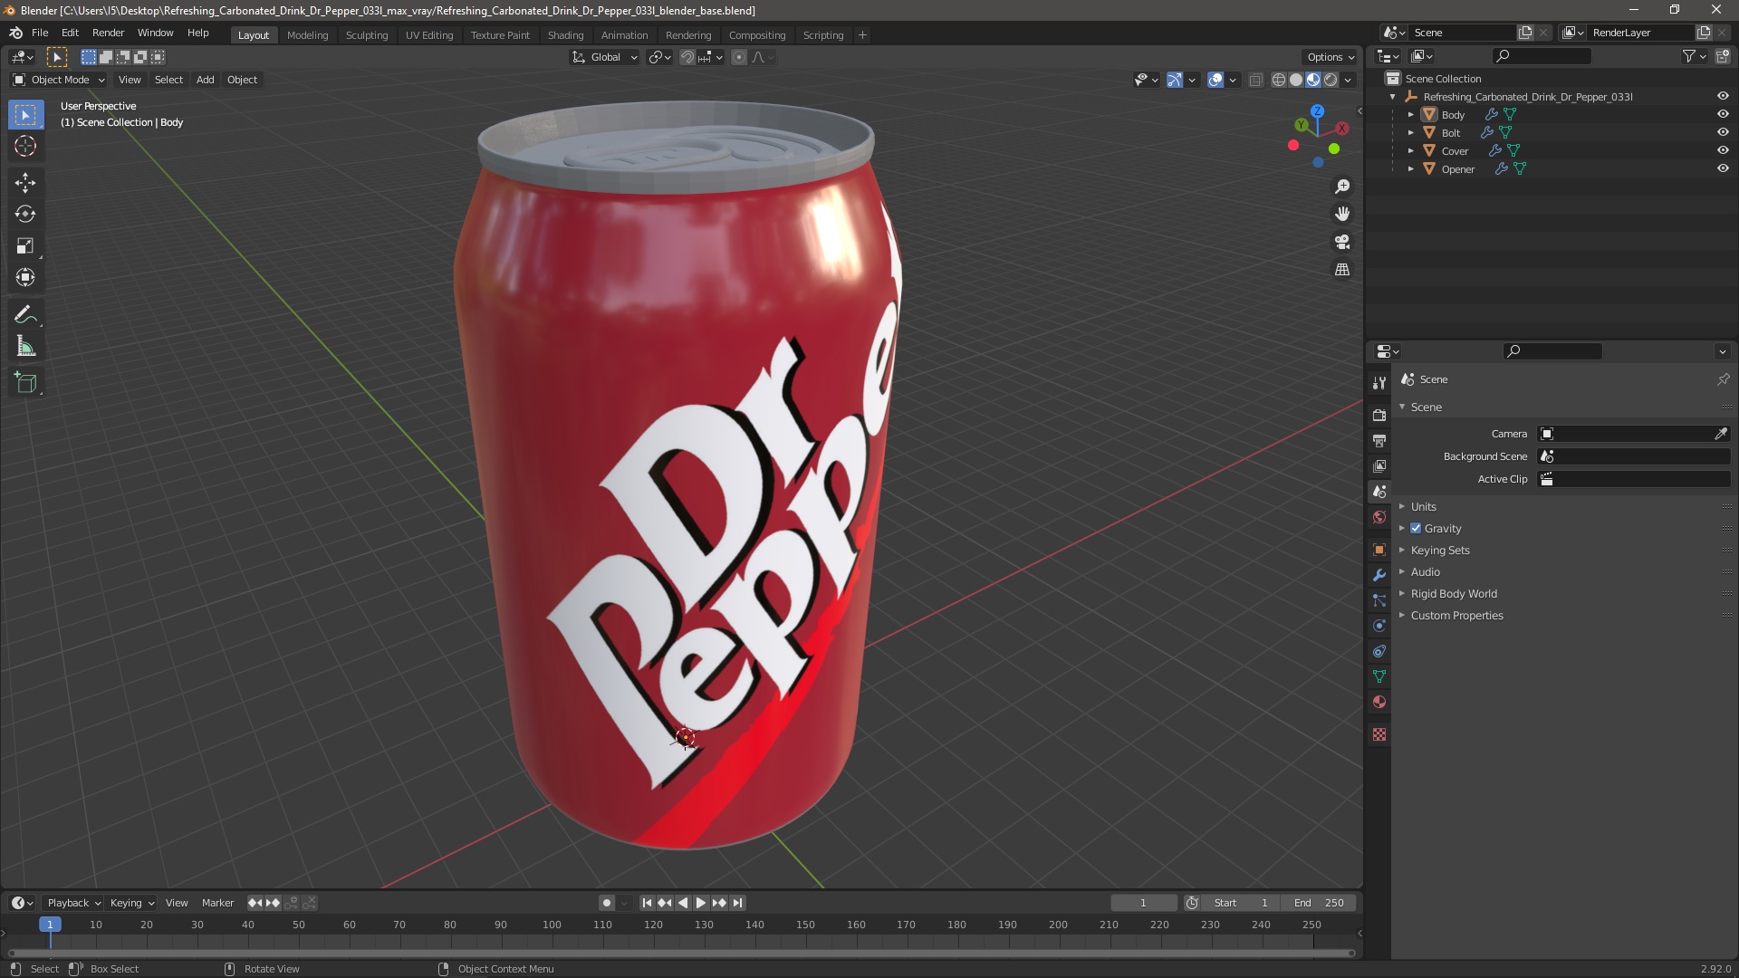Hide the Body object in outliner
This screenshot has height=978, width=1739.
[x=1723, y=114]
